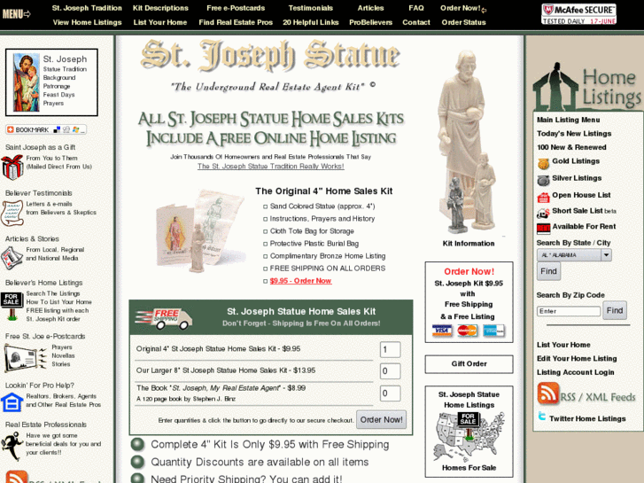644x483 pixels.
Task: Click the List Your Home sidebar link
Action: (x=563, y=345)
